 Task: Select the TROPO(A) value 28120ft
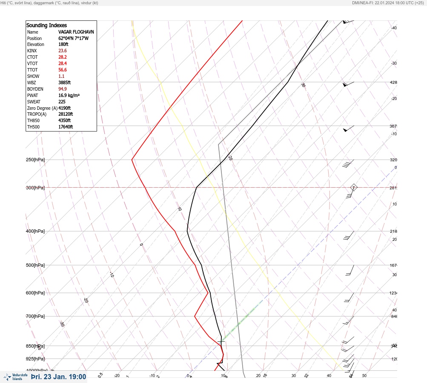coord(66,114)
